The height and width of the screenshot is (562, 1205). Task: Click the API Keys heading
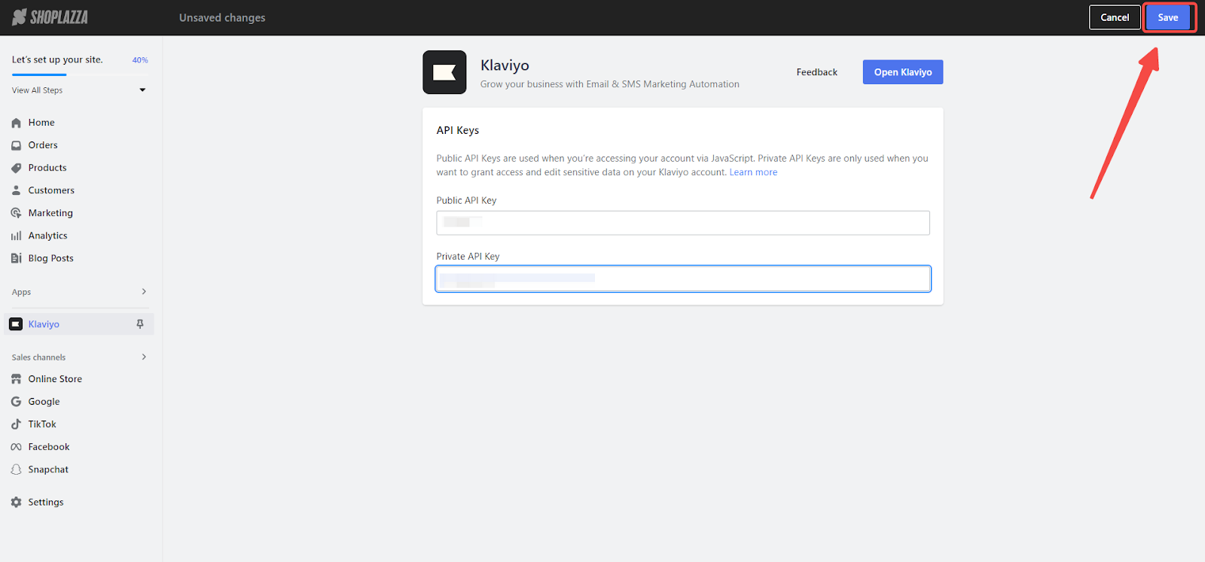[x=458, y=130]
